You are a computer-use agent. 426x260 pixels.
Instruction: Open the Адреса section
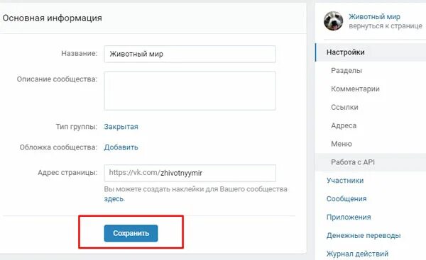click(344, 125)
